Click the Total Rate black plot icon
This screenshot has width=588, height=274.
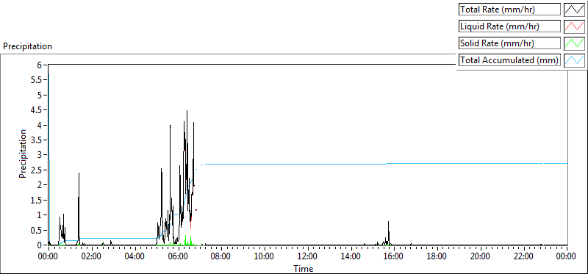574,10
